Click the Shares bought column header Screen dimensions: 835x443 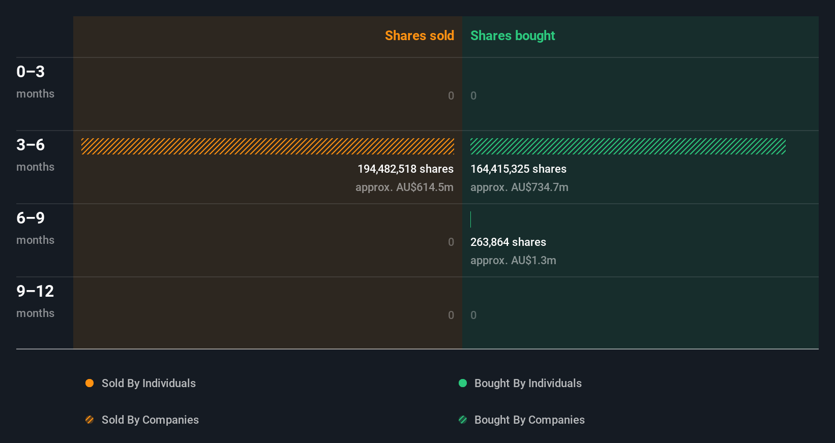pyautogui.click(x=513, y=36)
